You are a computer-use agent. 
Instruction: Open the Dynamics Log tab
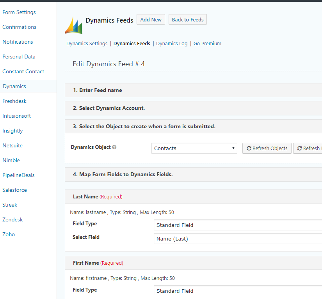click(x=172, y=44)
